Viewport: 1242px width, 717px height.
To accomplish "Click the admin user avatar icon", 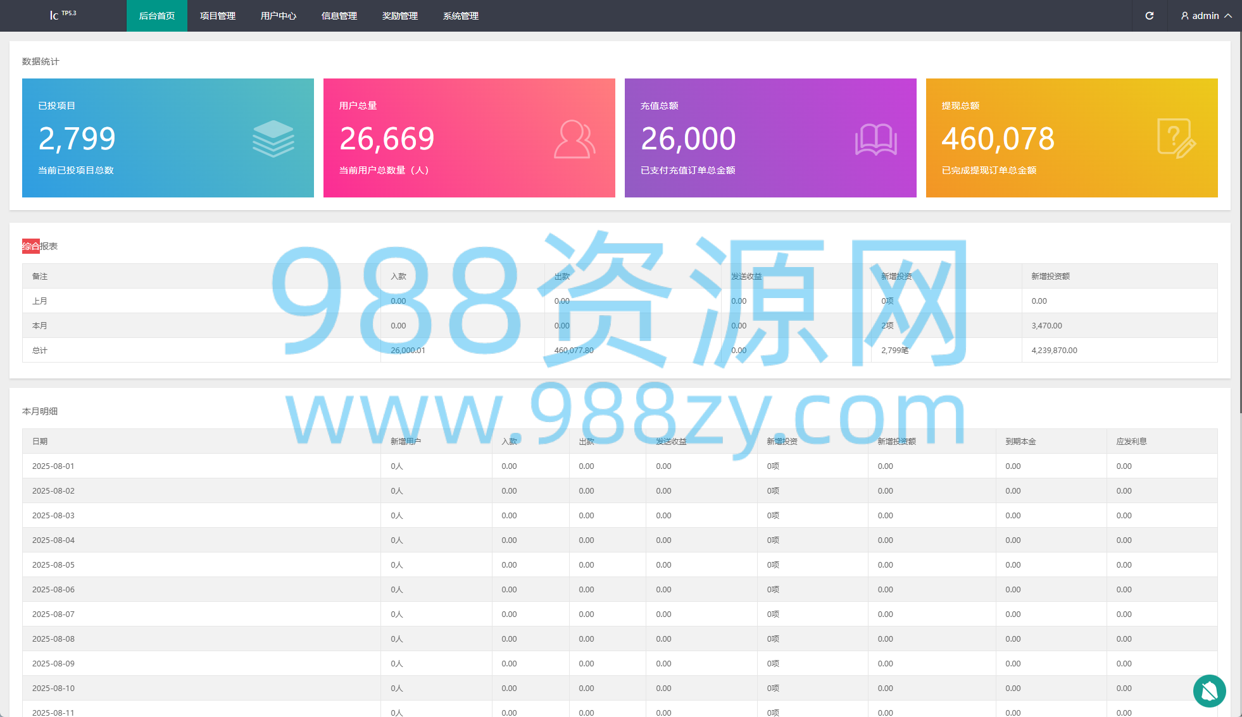I will (1184, 16).
